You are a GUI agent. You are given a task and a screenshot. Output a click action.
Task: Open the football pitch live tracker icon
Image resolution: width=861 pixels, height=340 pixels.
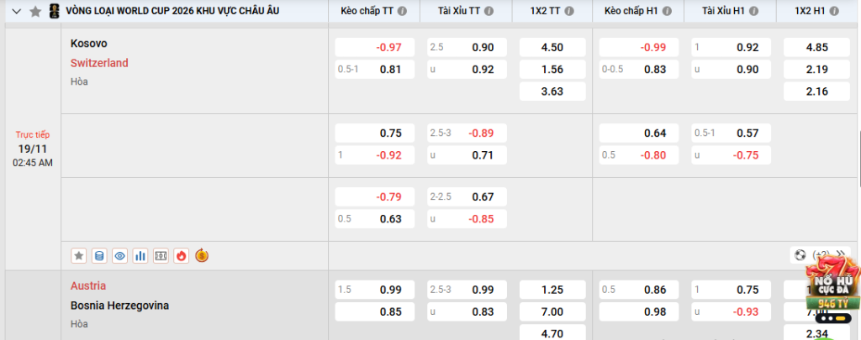[161, 255]
